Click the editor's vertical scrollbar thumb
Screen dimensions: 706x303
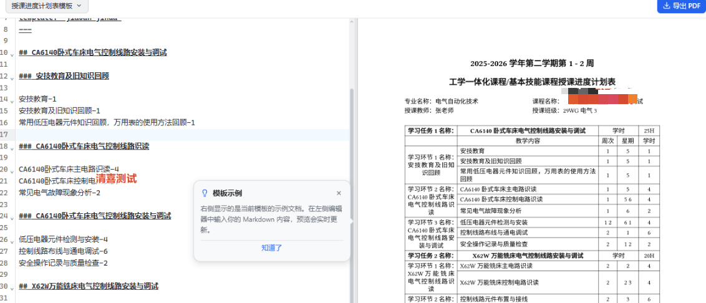pos(352,195)
